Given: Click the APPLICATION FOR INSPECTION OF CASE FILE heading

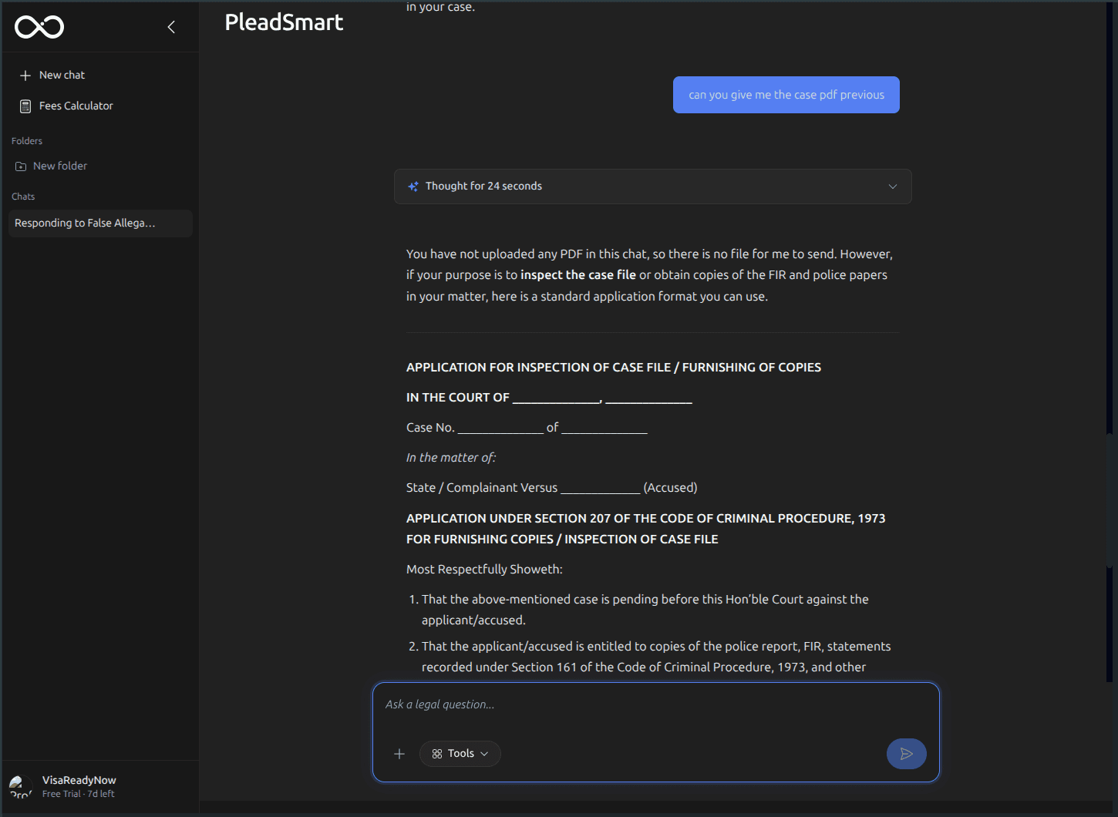Looking at the screenshot, I should (614, 368).
